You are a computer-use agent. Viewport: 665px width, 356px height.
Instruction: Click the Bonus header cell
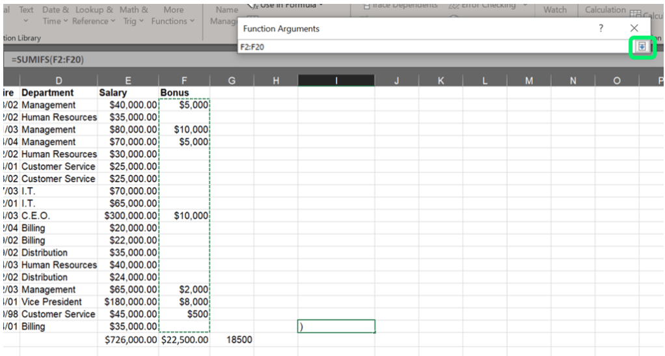(x=184, y=93)
